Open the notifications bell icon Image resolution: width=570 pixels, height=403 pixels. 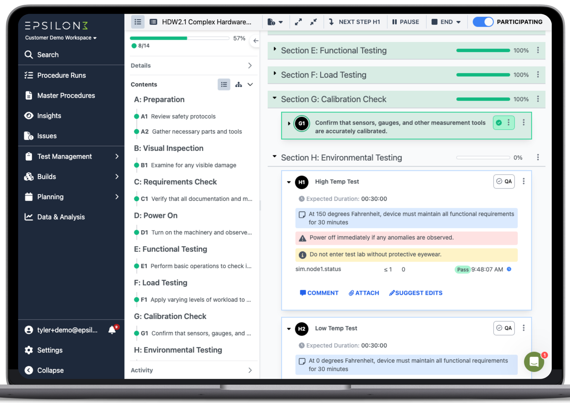coord(112,330)
